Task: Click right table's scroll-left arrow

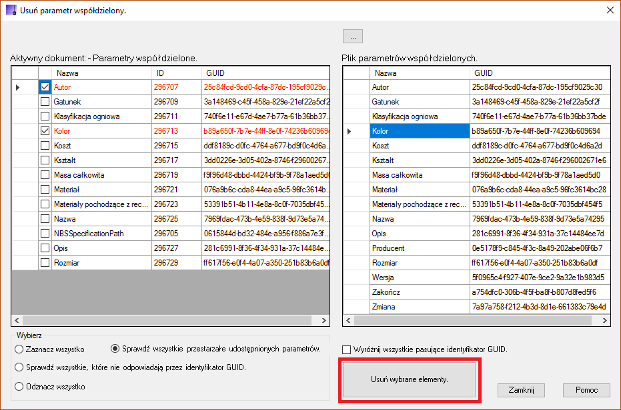Action: coord(348,320)
